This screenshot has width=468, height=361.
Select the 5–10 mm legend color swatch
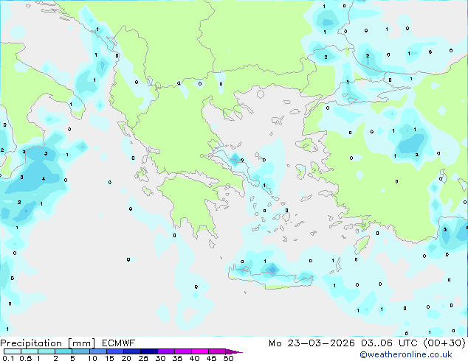pos(80,351)
